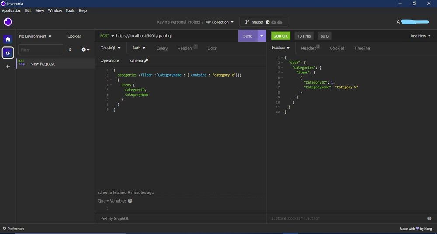Image resolution: width=437 pixels, height=234 pixels.
Task: Expand the No Environment dropdown
Action: click(35, 36)
